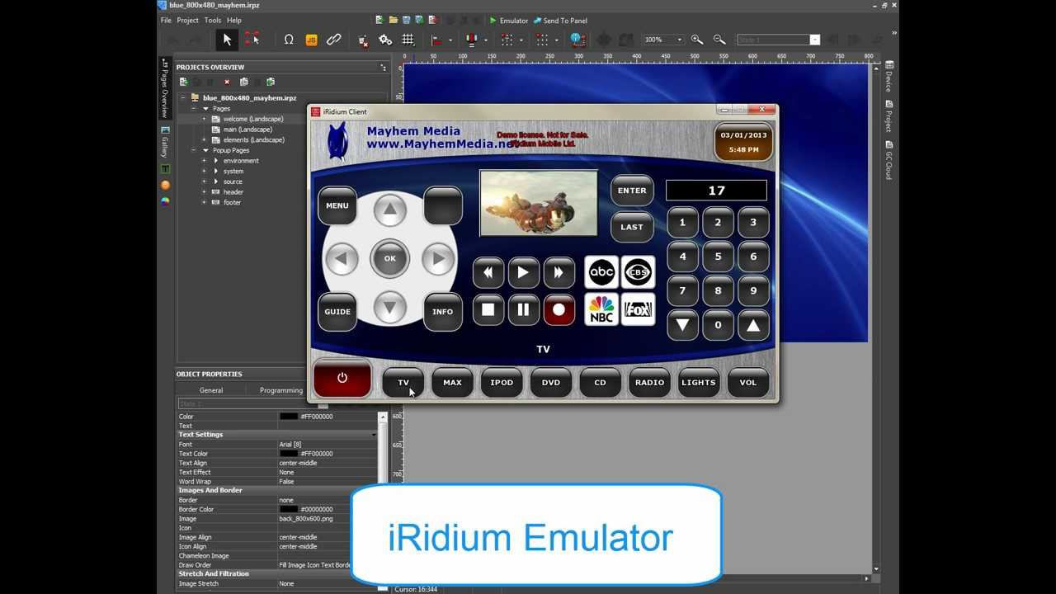
Task: Click the INFO button in emulator
Action: [443, 312]
